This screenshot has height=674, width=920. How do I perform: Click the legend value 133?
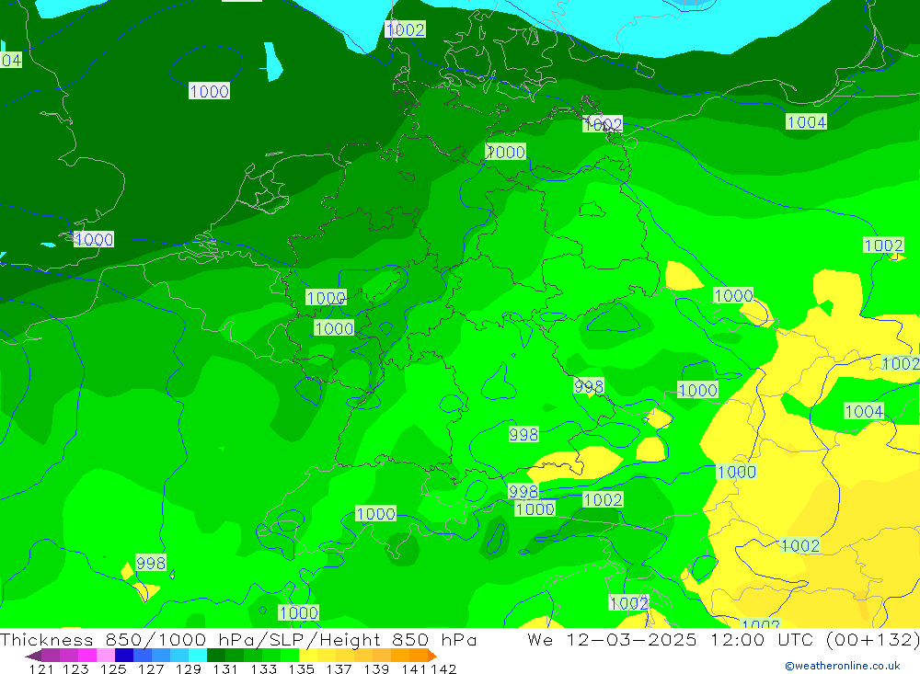click(263, 668)
